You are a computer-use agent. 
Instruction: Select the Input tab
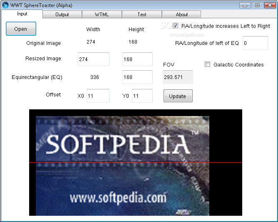point(22,14)
